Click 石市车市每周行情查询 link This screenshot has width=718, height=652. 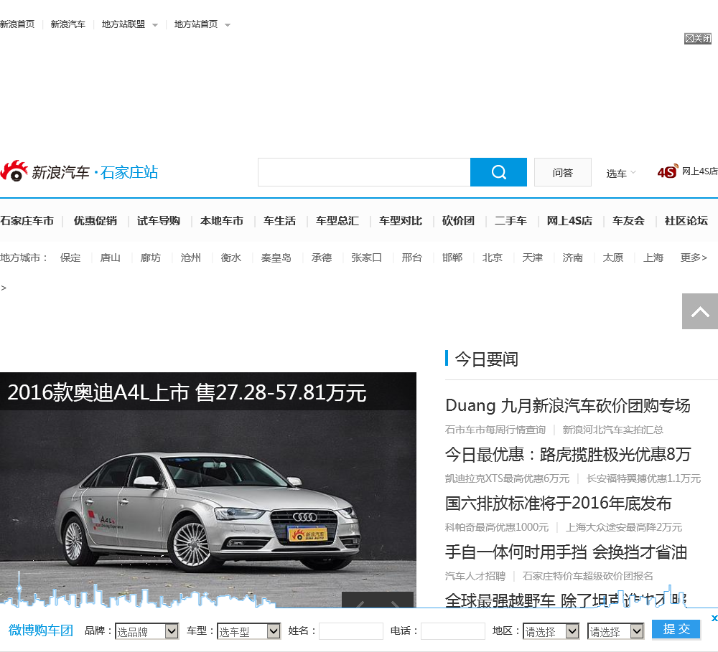(x=495, y=430)
